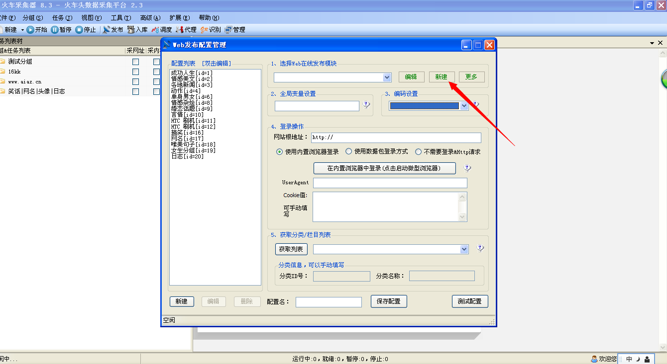Viewport: 667px width, 364px height.
Task: Select 使用数据包登录方式 radio button
Action: click(348, 151)
